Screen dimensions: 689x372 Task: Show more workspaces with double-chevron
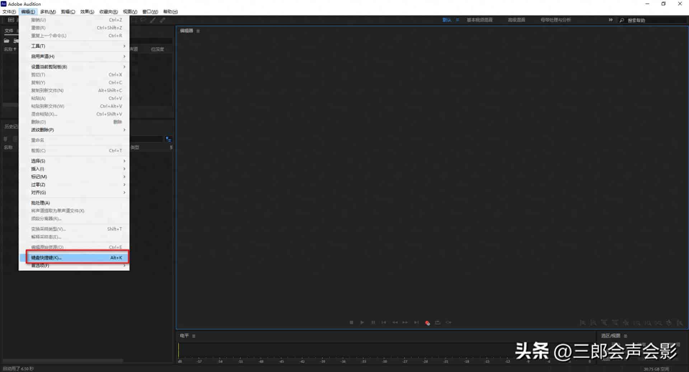point(611,20)
